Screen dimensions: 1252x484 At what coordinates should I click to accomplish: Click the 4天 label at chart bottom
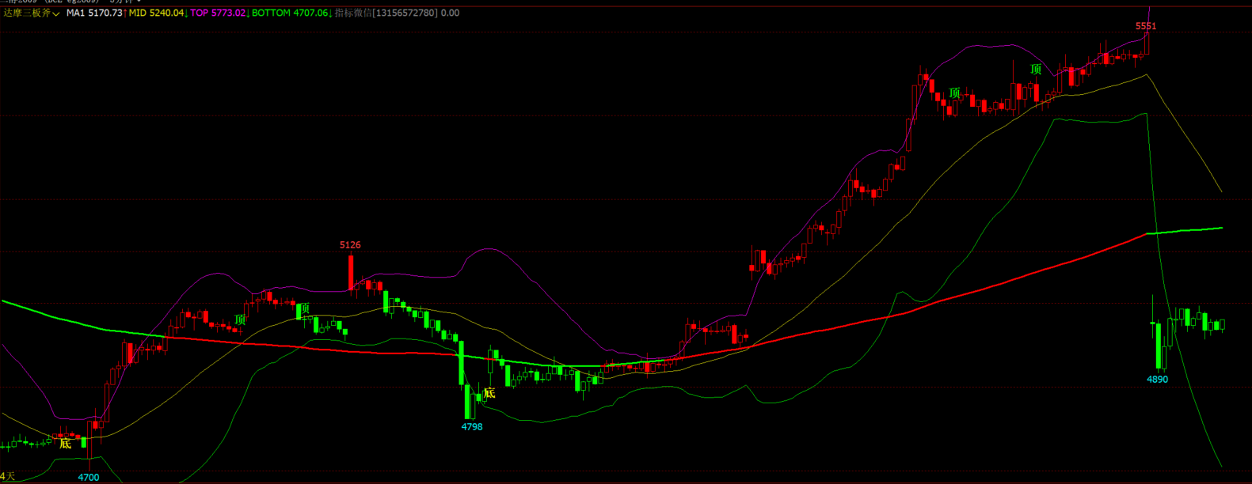[x=8, y=476]
